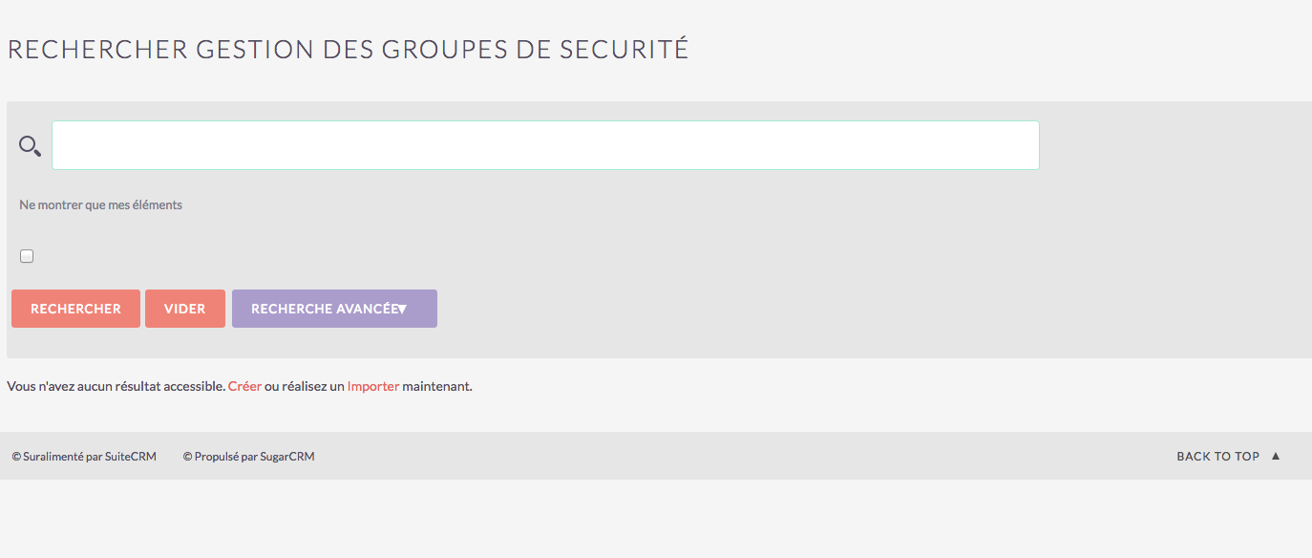1312x558 pixels.
Task: Click the magnifying glass search icon
Action: [30, 146]
